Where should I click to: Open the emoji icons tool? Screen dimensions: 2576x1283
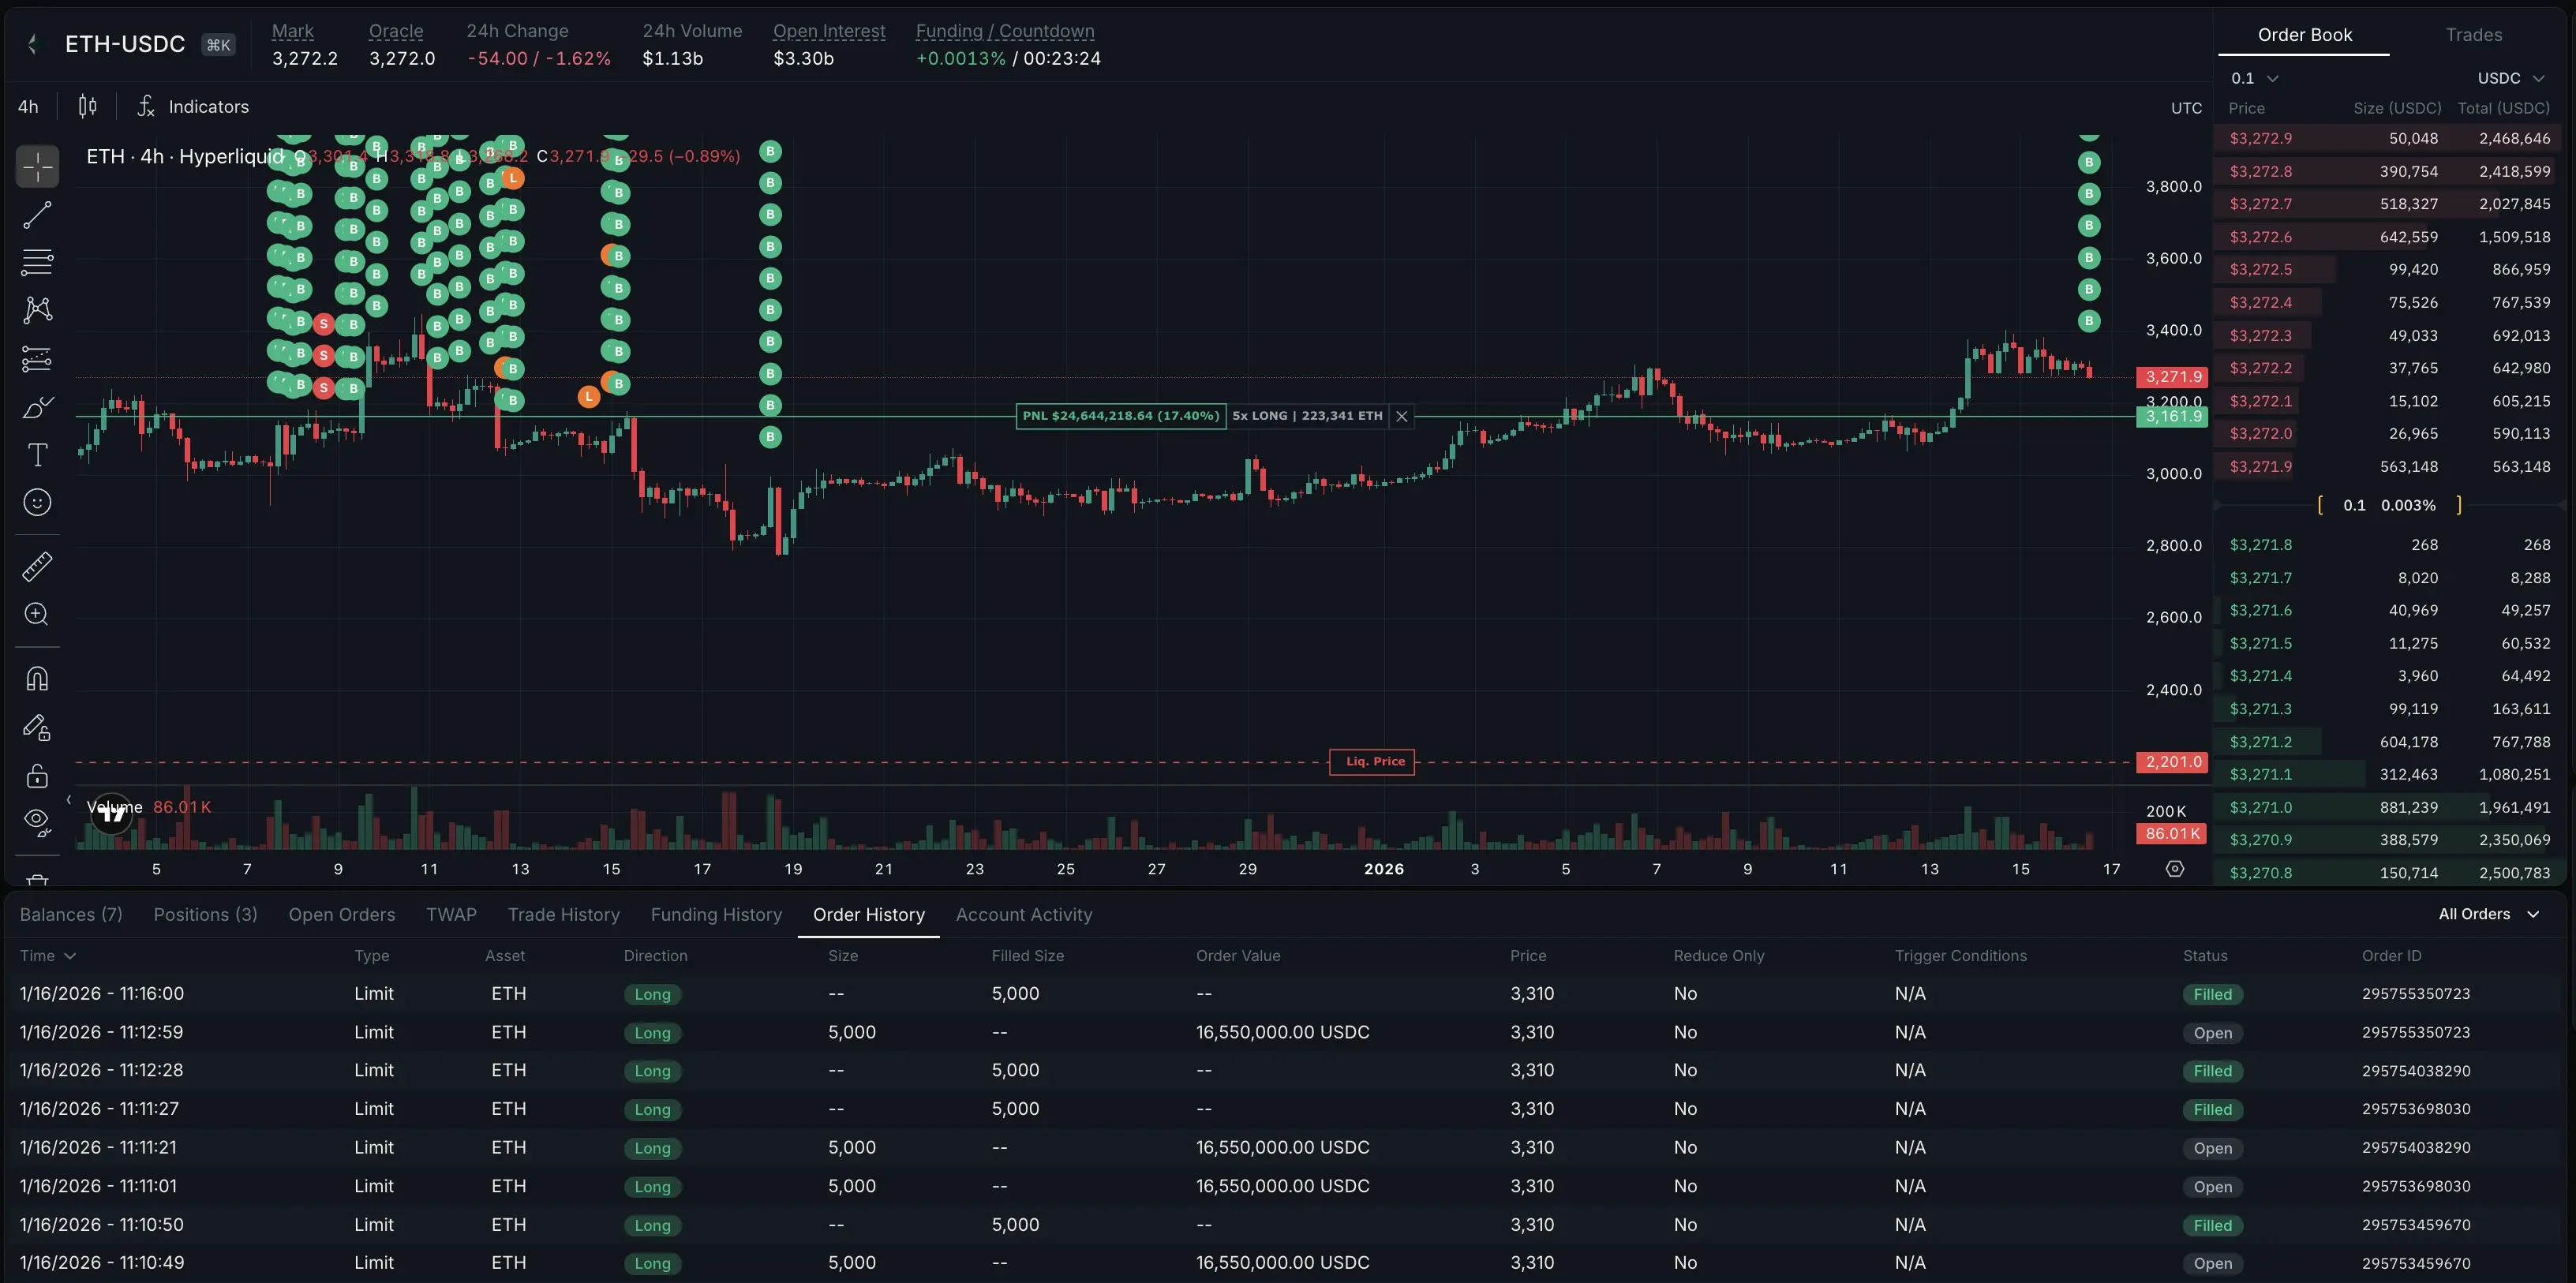(37, 502)
